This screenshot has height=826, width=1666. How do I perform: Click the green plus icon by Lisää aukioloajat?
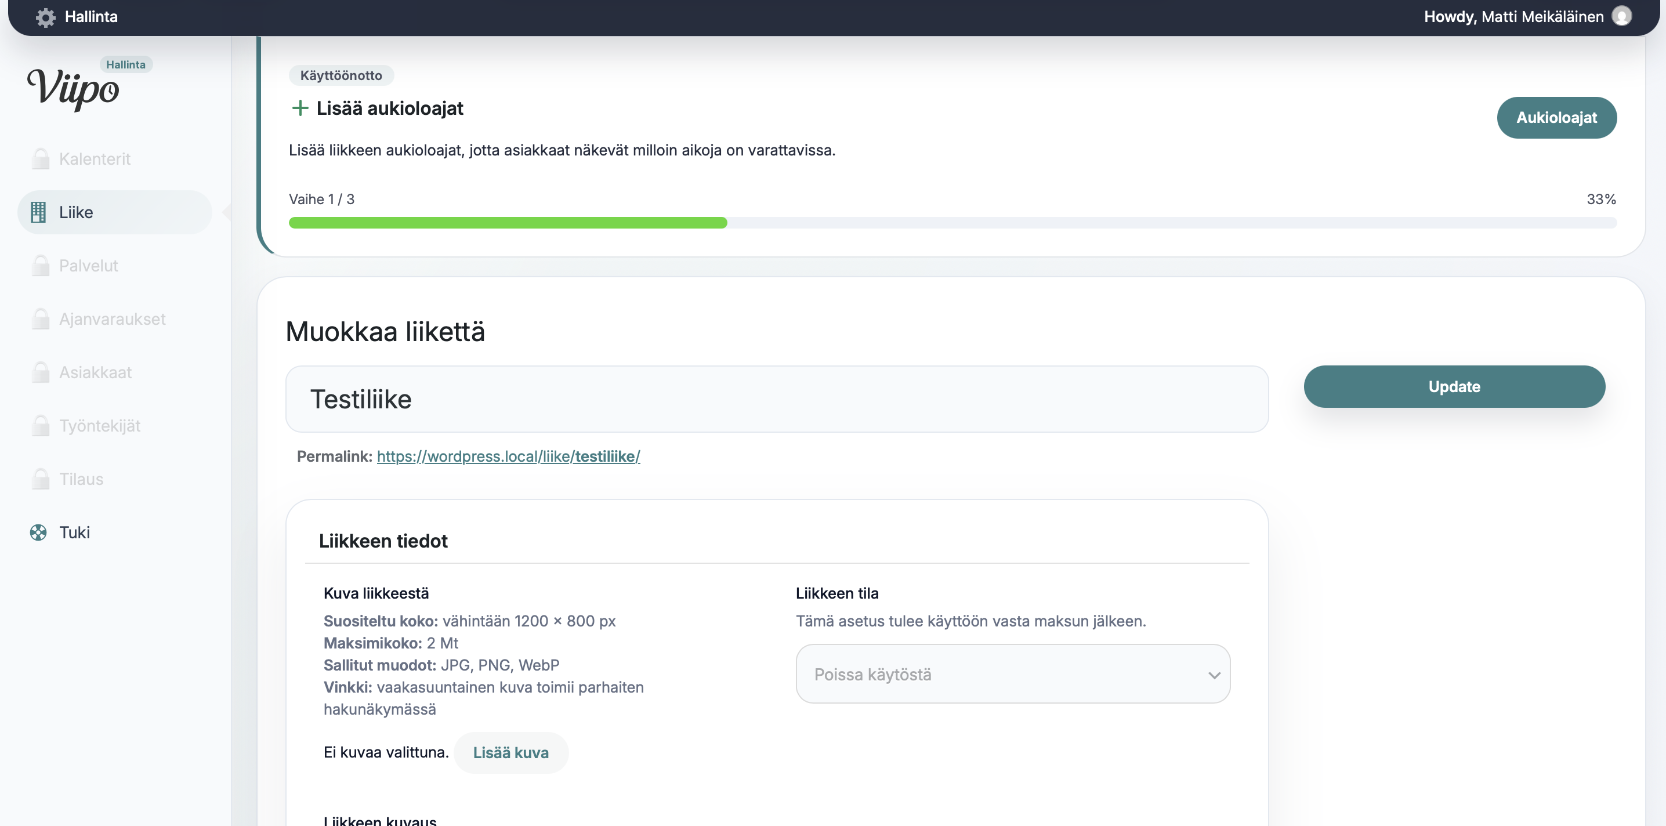point(299,108)
